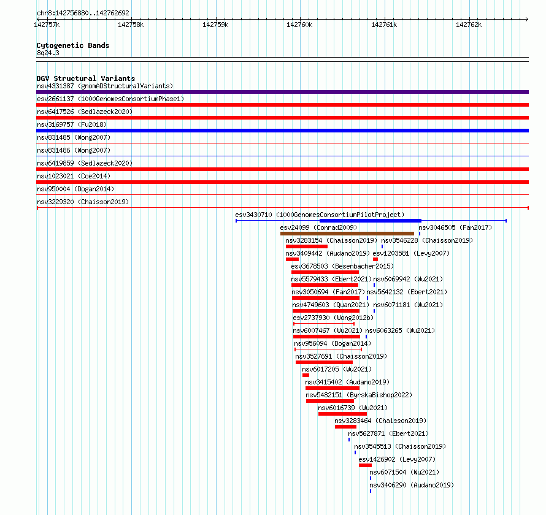This screenshot has height=515, width=546.
Task: Click esv2737930 Wong2012b label
Action: [333, 318]
